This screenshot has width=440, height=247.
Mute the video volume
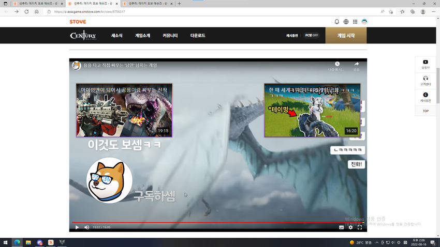pos(87,227)
